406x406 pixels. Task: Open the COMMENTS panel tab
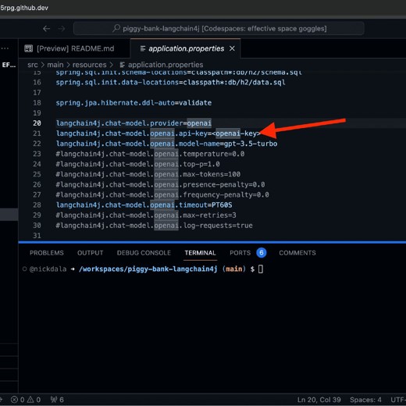[x=297, y=253]
